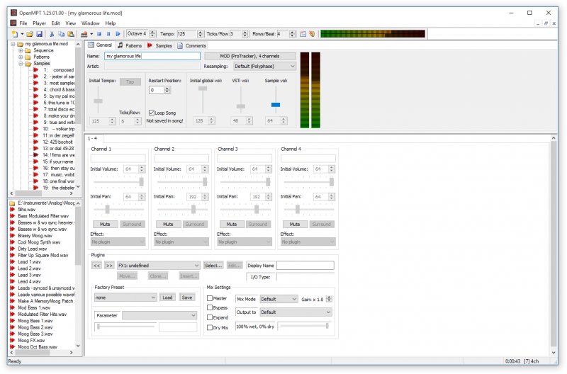Mute Channel 3
The height and width of the screenshot is (374, 567).
click(232, 224)
